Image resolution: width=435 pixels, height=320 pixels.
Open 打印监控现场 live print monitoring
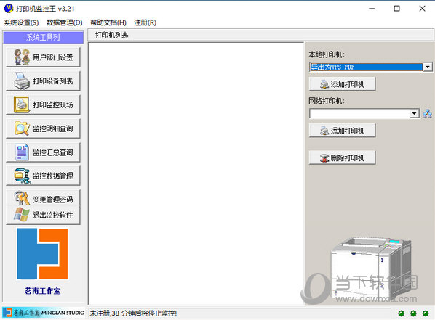point(43,104)
